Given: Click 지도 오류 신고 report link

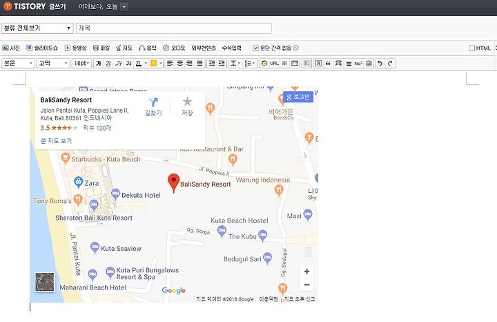Looking at the screenshot, I should [x=300, y=299].
